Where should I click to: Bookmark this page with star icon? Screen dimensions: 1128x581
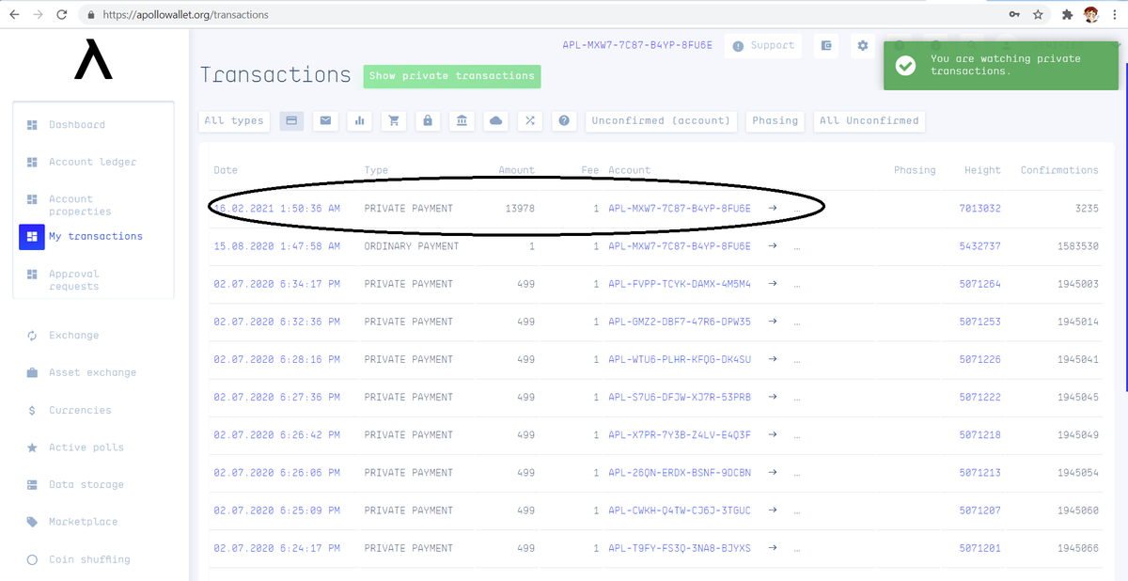(x=1039, y=14)
